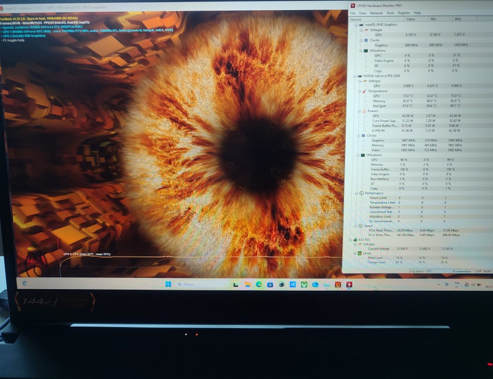Screen dimensions: 493x379
Task: Open the Help menu in HWMonitor
Action: pyautogui.click(x=417, y=13)
